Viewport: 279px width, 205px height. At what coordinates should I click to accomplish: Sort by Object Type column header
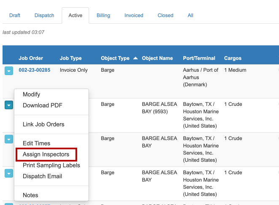115,58
